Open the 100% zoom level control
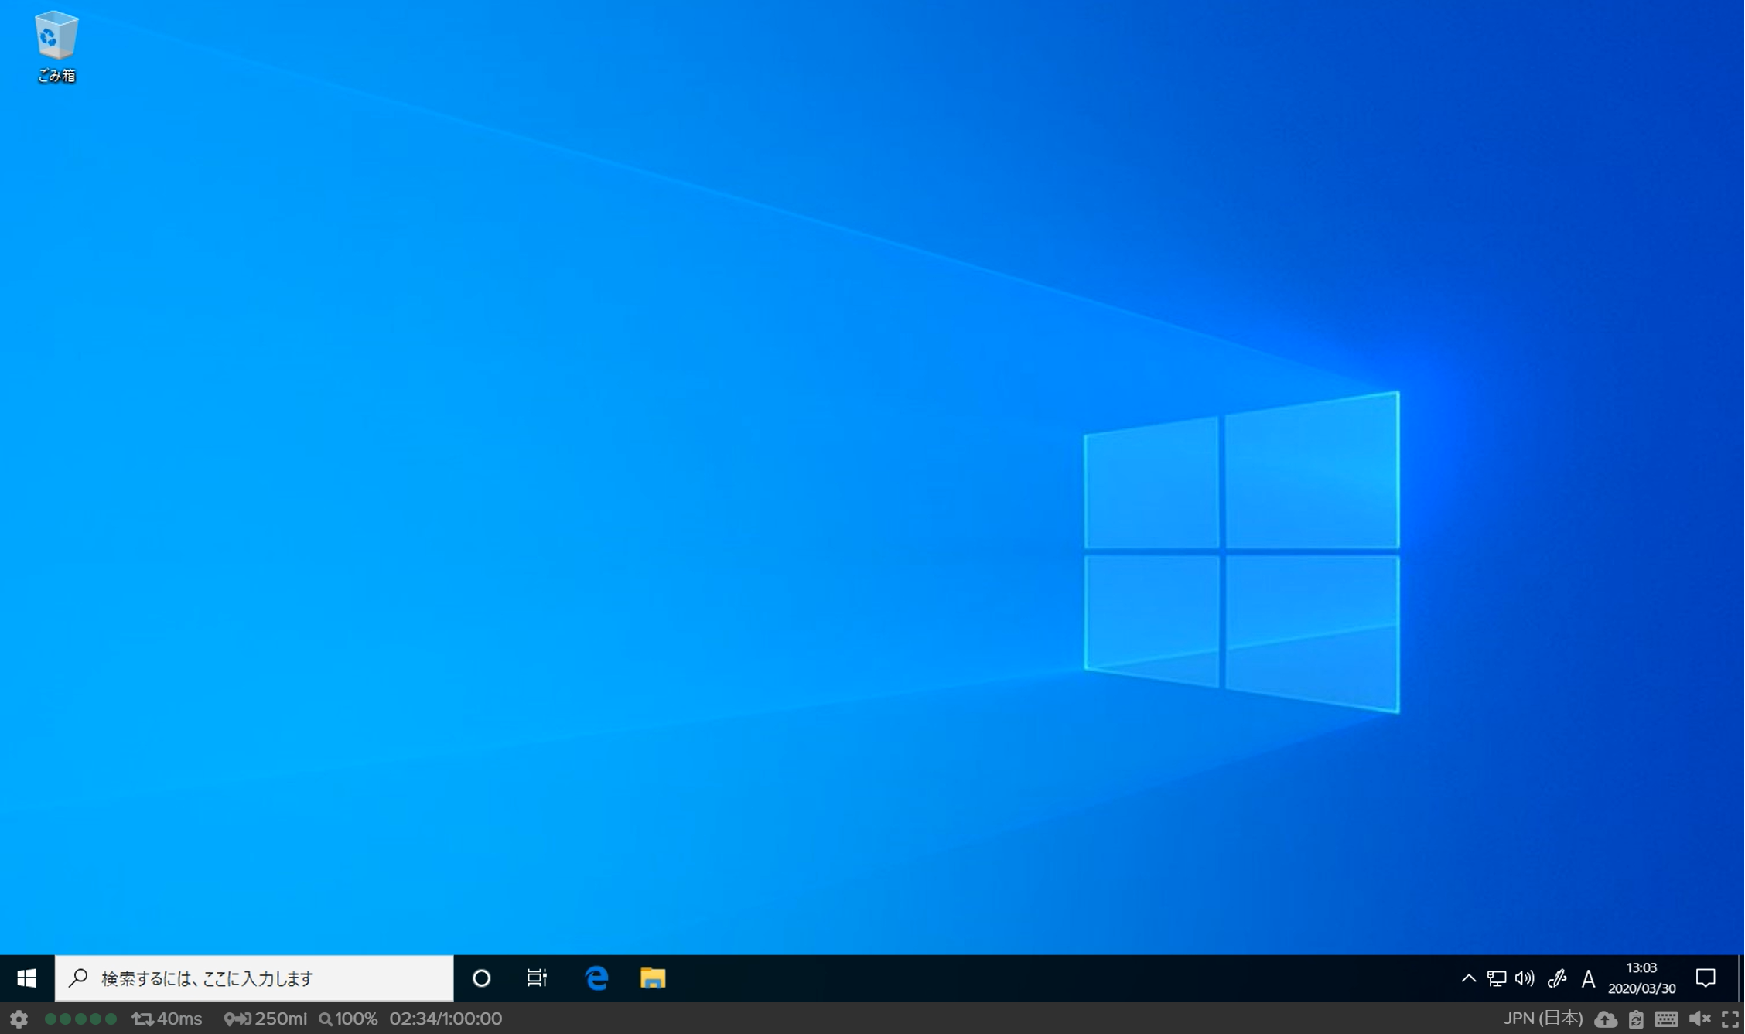Image resolution: width=1745 pixels, height=1034 pixels. point(349,1019)
